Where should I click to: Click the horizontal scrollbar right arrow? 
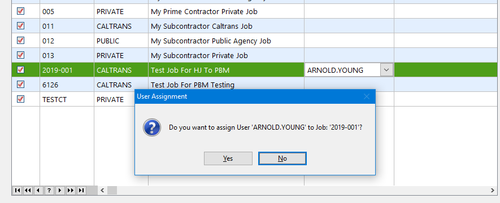point(492,190)
